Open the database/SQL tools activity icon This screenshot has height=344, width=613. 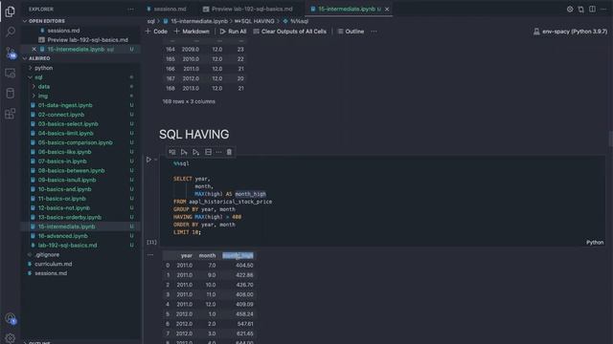pyautogui.click(x=11, y=94)
